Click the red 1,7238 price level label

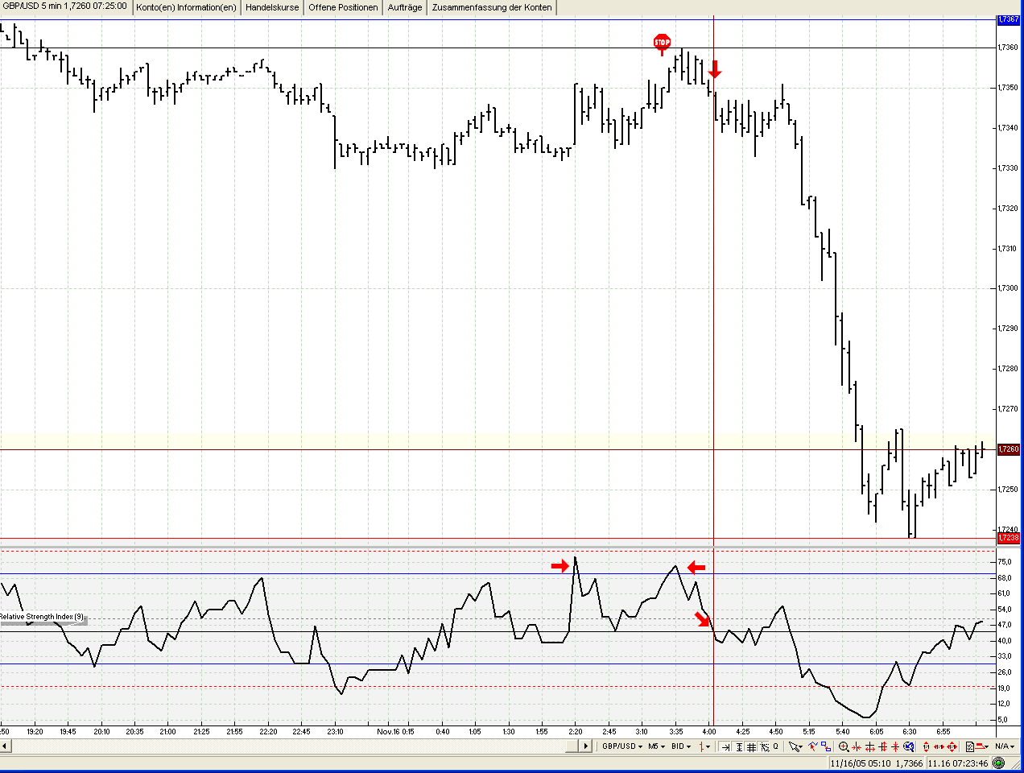coord(1009,538)
